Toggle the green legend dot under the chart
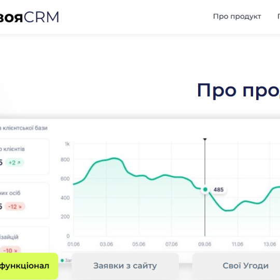The width and height of the screenshot is (280, 280). pos(62,260)
